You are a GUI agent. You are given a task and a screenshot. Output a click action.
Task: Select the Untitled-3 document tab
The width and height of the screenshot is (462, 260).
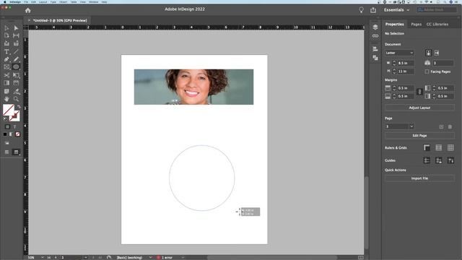pyautogui.click(x=60, y=20)
